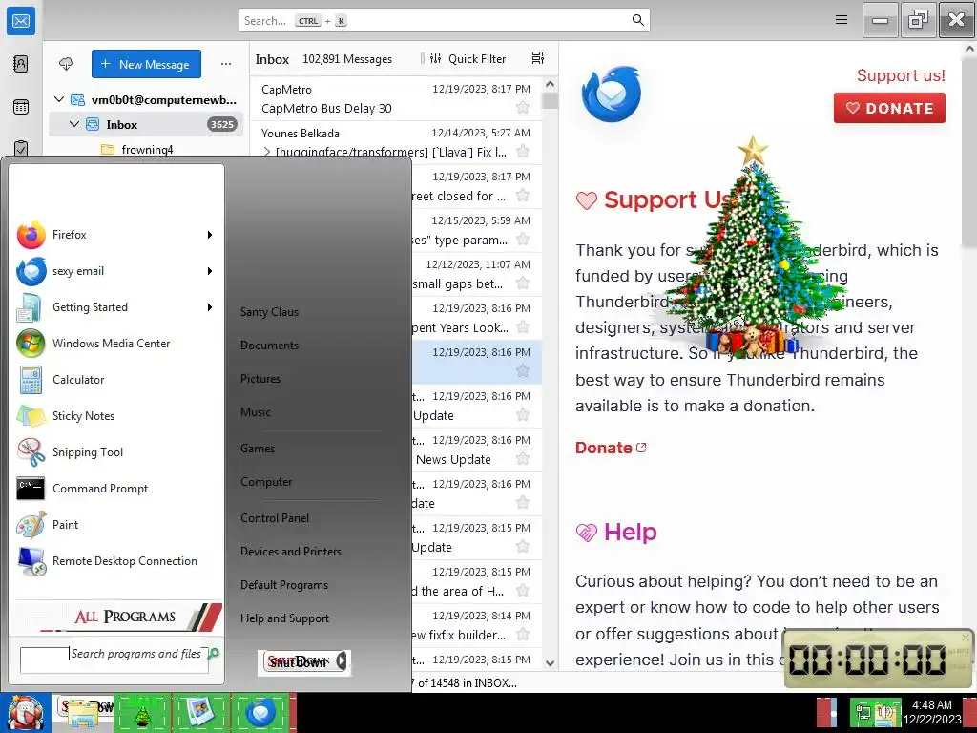Collapse the Inbox folder tree
This screenshot has width=977, height=733.
tap(74, 124)
